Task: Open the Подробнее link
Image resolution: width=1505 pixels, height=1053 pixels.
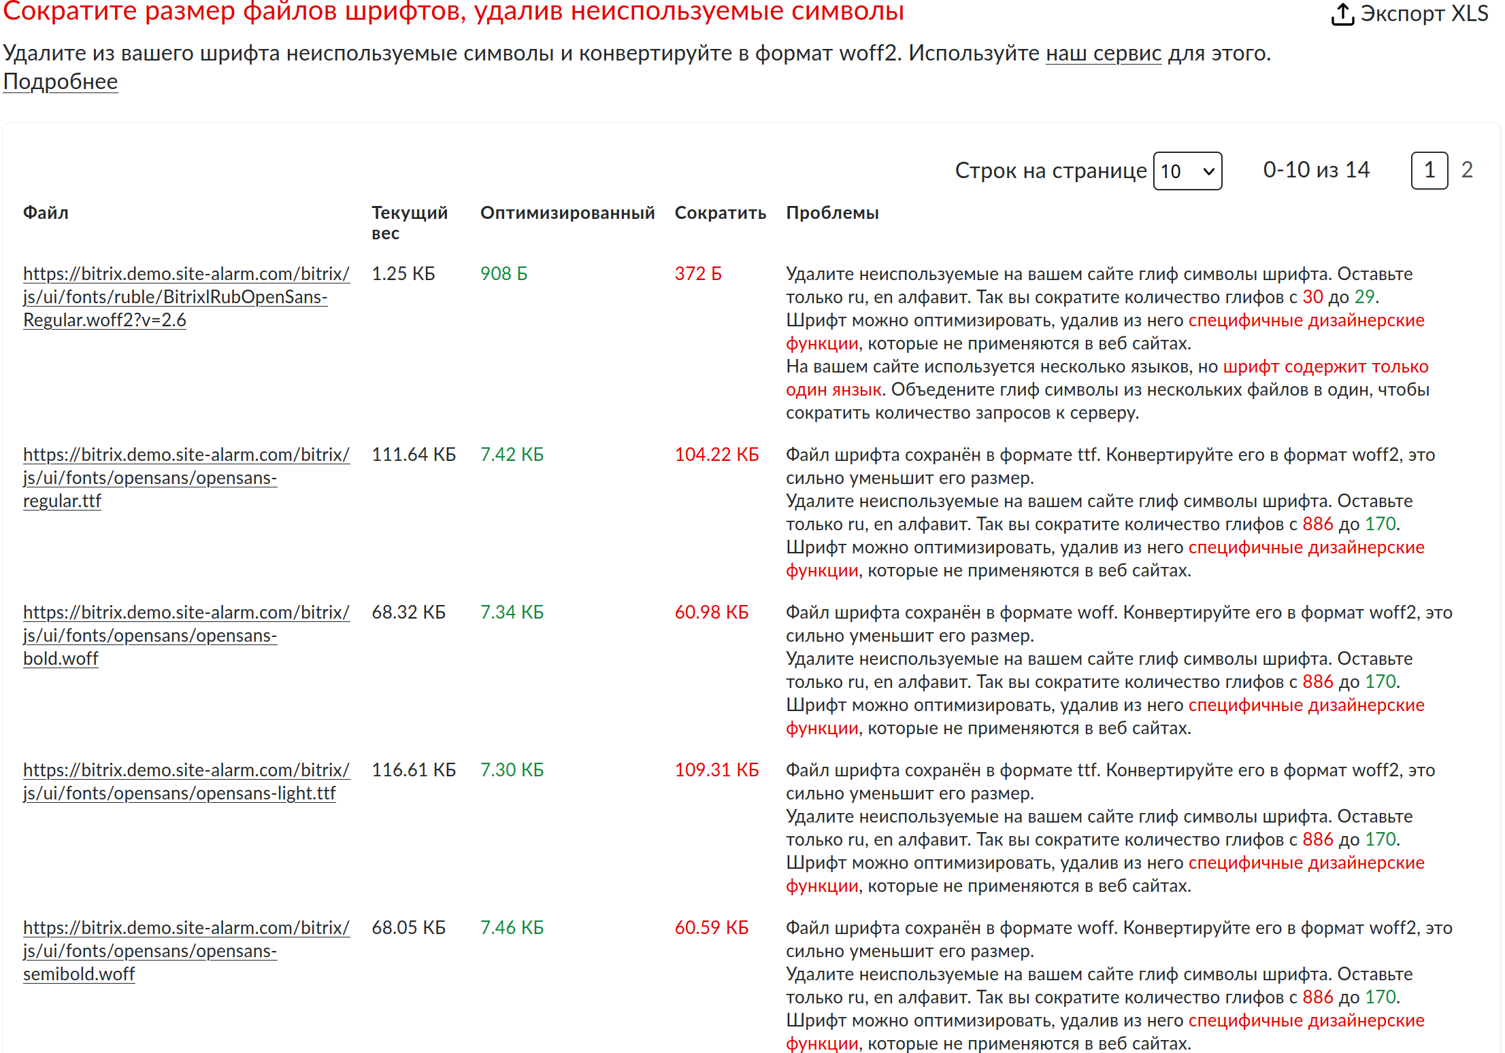Action: pos(61,82)
